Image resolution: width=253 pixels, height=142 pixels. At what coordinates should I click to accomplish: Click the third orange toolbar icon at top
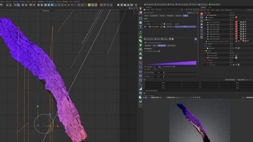[x=96, y=5]
